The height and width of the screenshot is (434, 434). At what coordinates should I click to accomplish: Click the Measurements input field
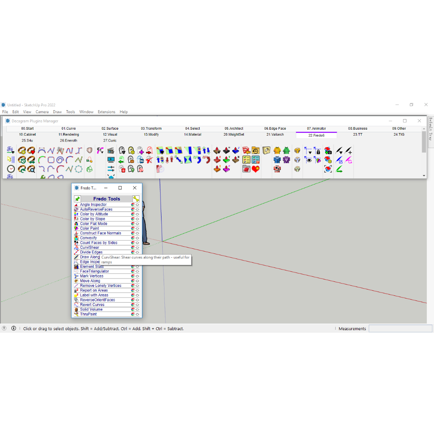400,328
